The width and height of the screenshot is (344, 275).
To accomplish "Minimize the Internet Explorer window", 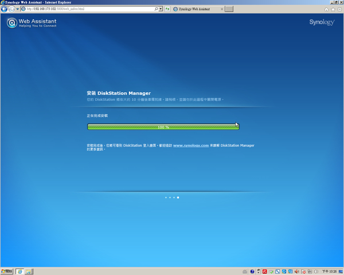I will click(332, 2).
